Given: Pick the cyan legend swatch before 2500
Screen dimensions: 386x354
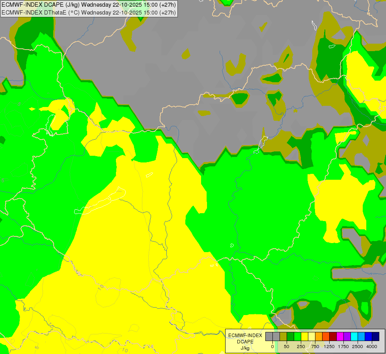Looking at the screenshot, I should 354,336.
